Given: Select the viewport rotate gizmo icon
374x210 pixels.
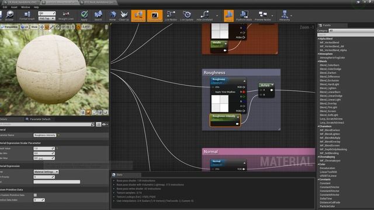Looking at the screenshot, I should (x=47, y=27).
